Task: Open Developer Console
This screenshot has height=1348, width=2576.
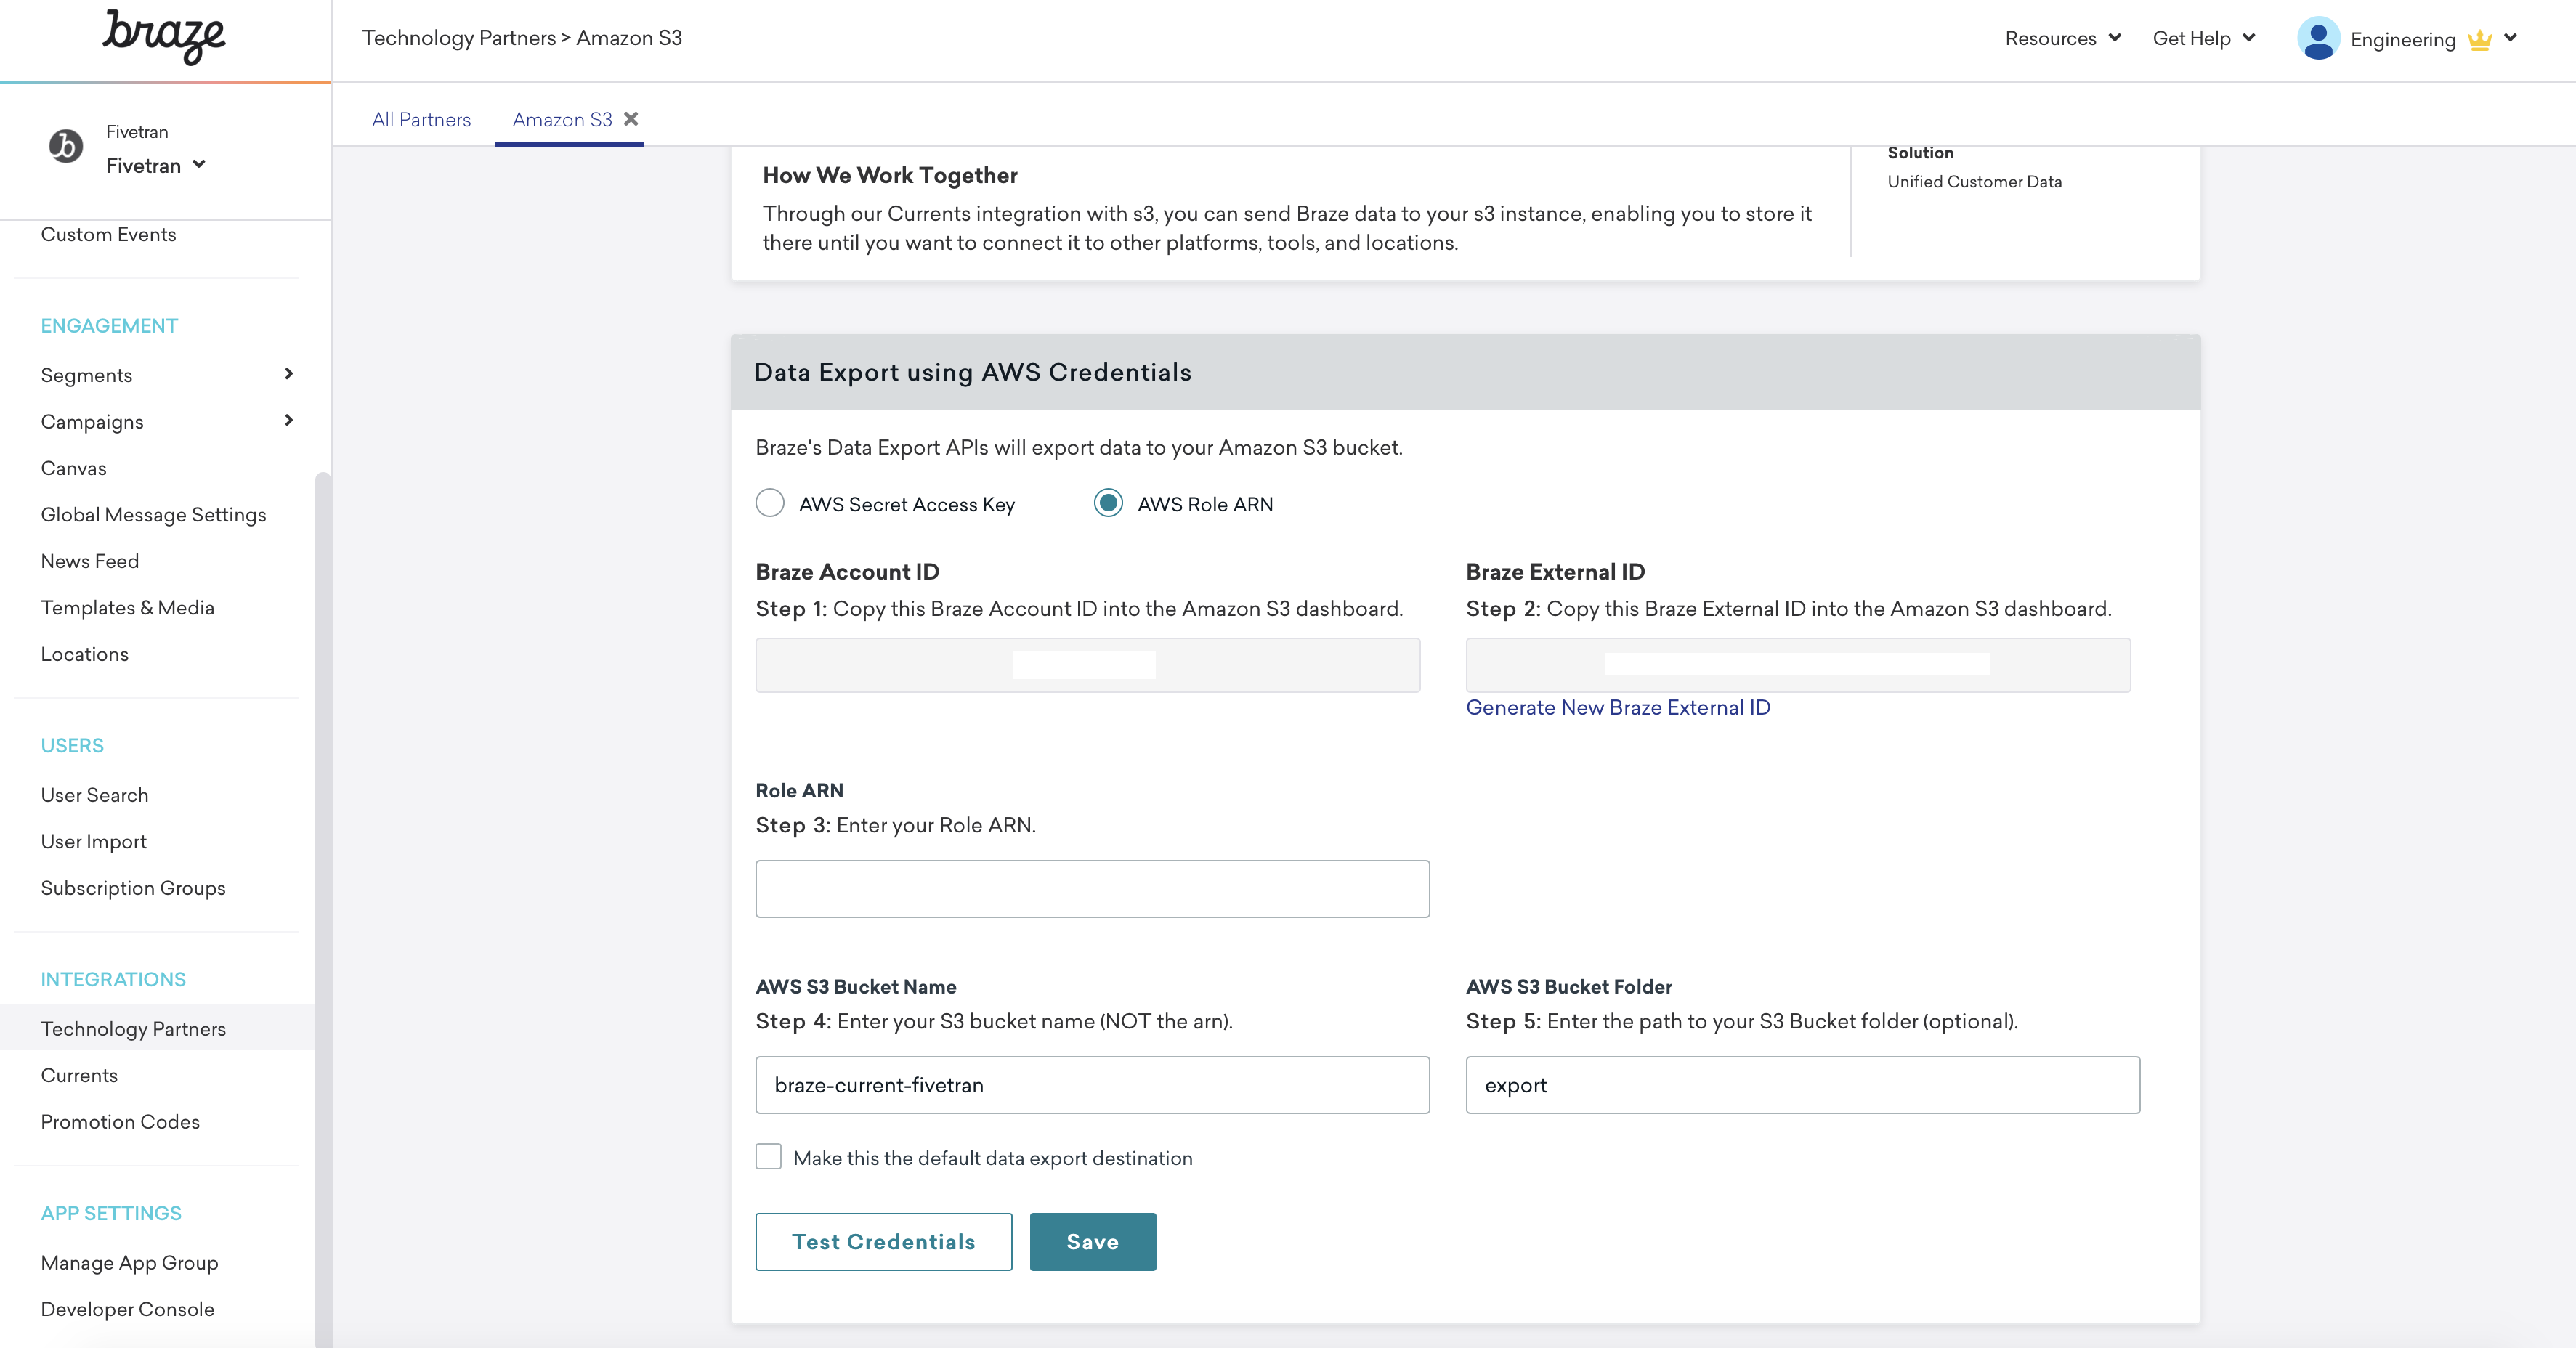Action: 127,1310
